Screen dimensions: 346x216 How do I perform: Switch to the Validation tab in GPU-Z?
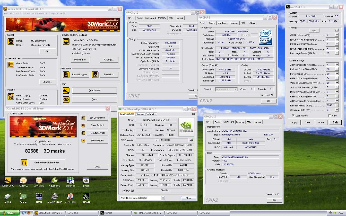click(x=151, y=114)
